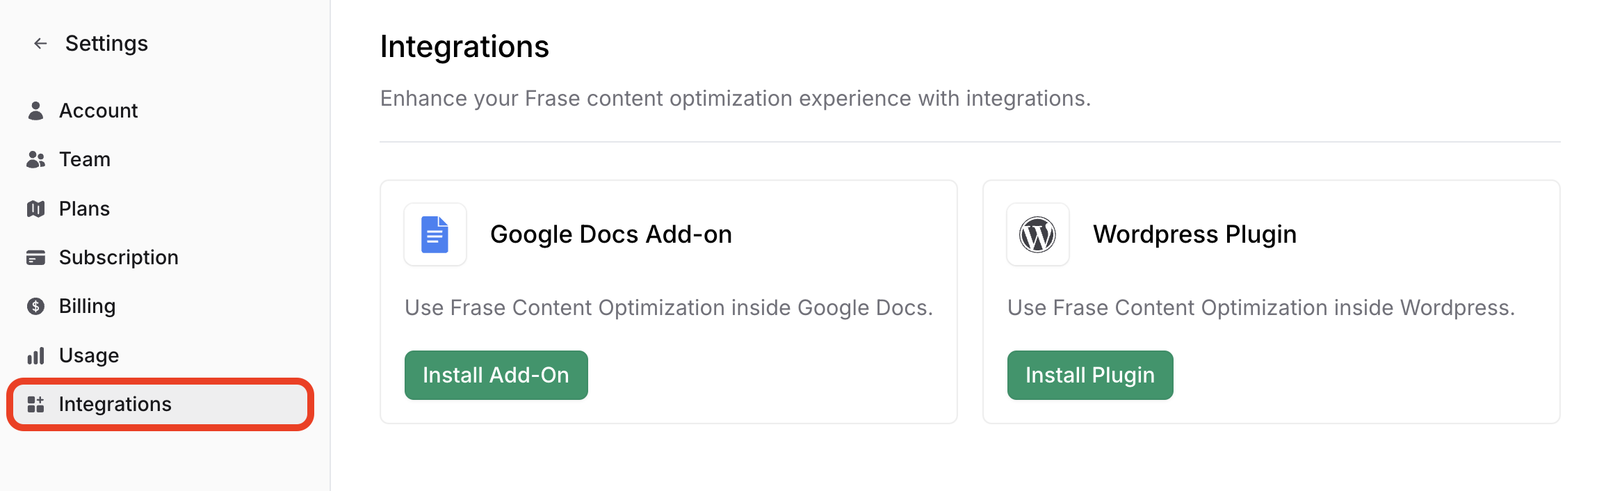
Task: Select the Integrations sidebar item
Action: [x=115, y=405]
